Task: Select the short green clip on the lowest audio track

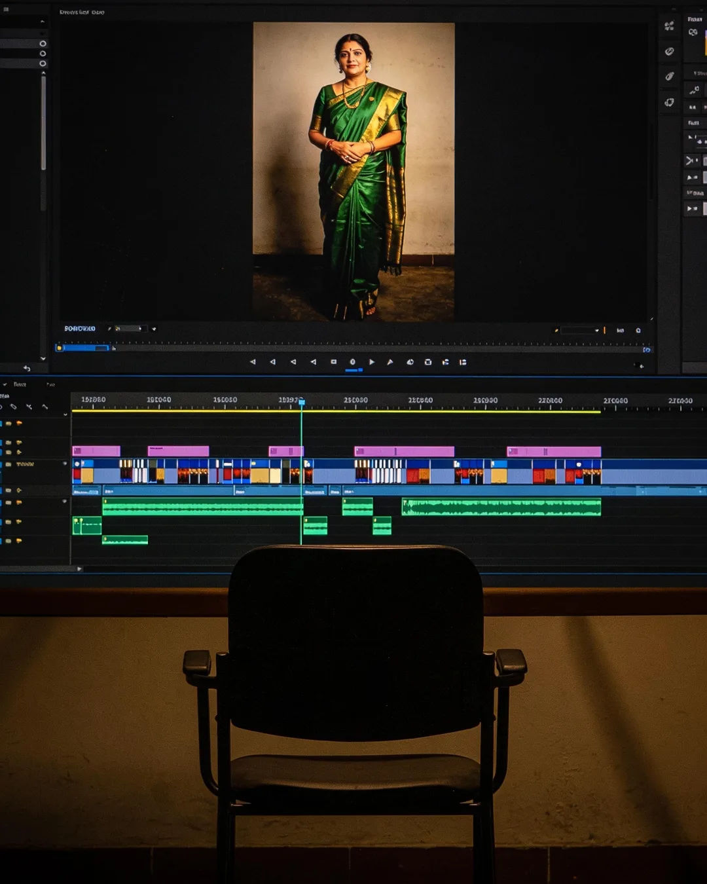Action: click(125, 540)
